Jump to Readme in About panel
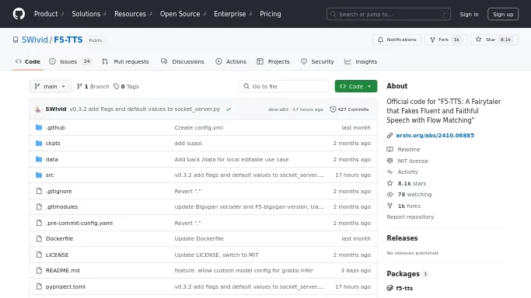Viewport: 531px width, 298px height. pos(403,149)
